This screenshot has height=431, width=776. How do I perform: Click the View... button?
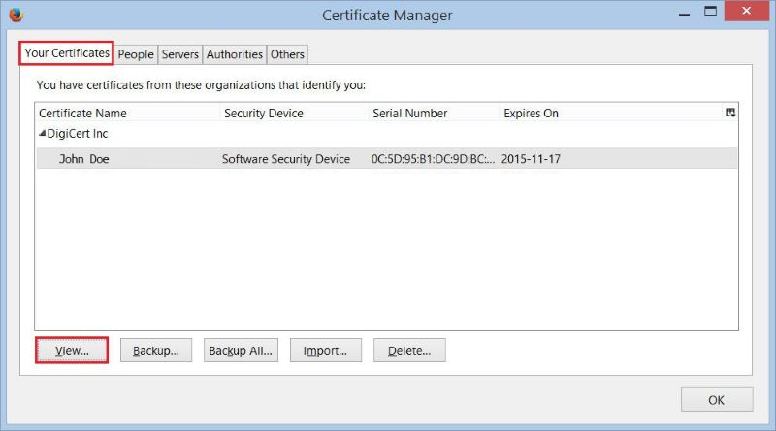click(72, 350)
